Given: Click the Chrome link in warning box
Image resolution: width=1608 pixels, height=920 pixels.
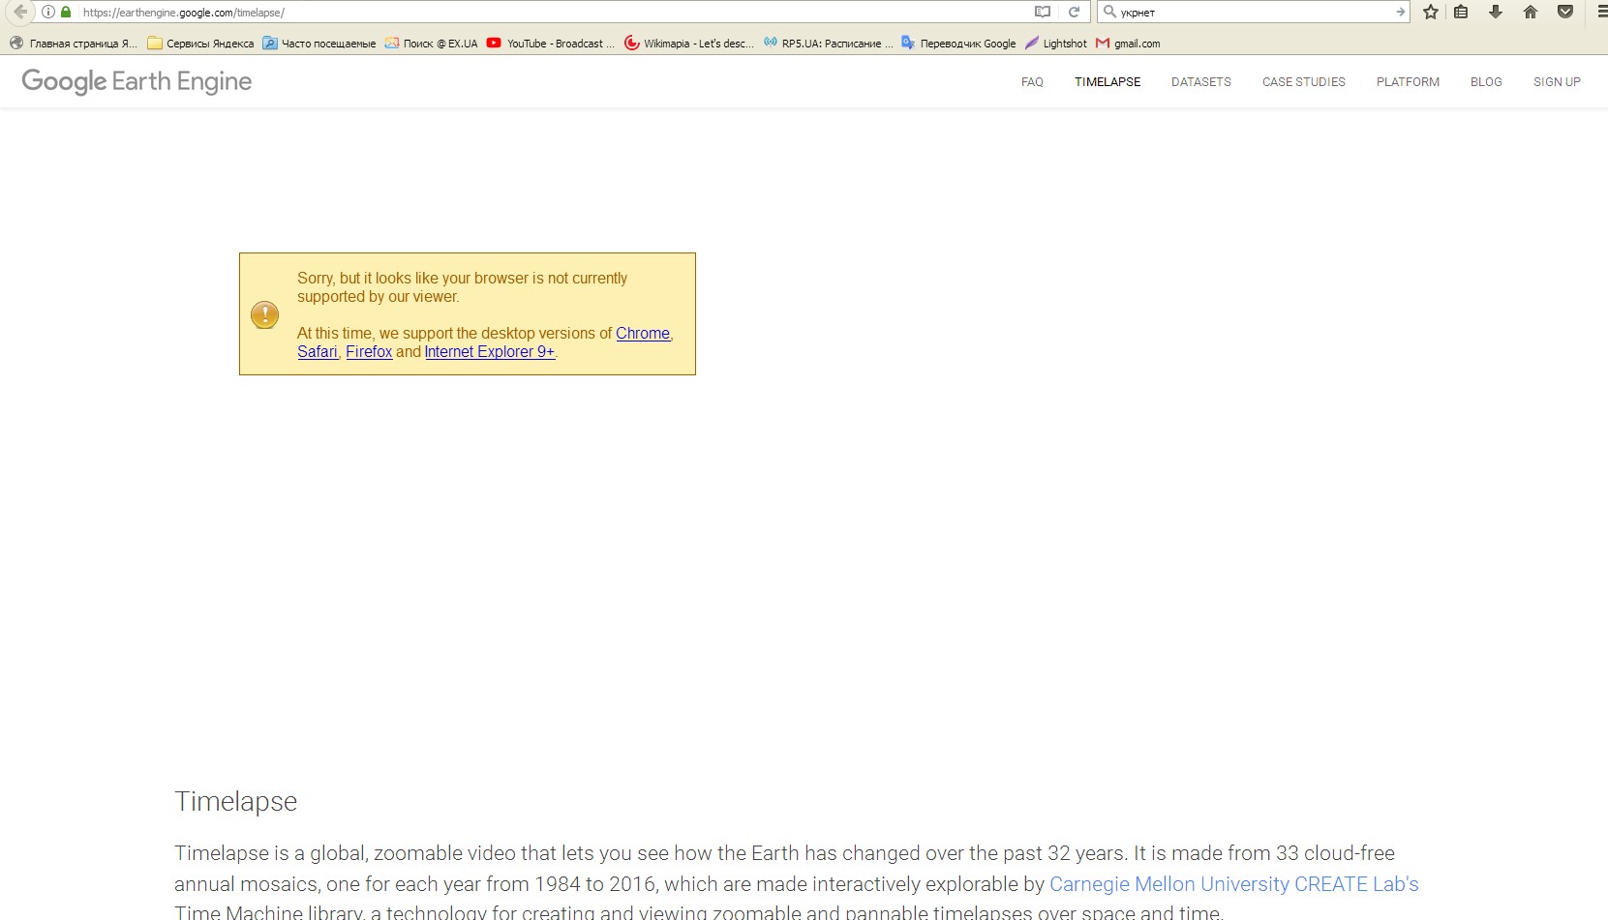Looking at the screenshot, I should pos(643,333).
